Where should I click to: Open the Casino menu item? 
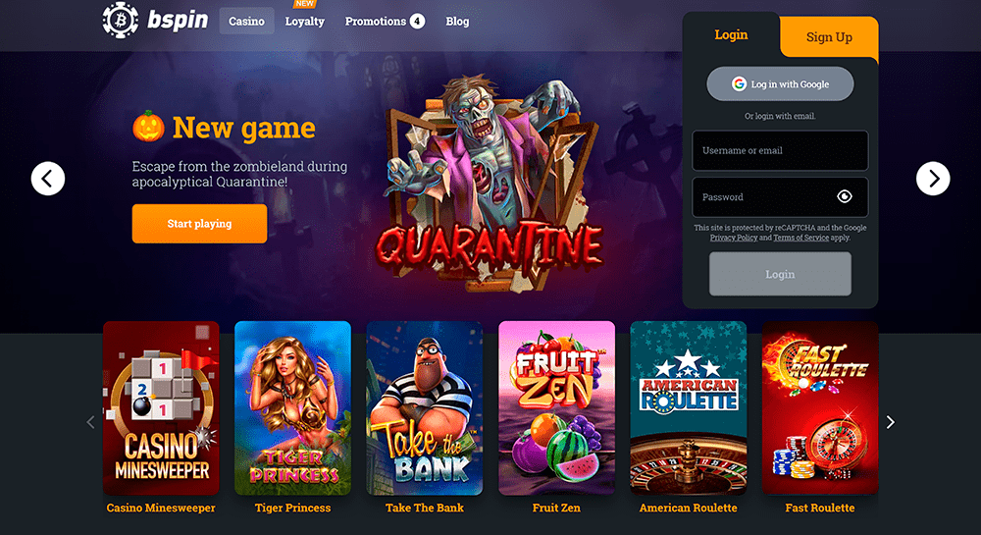click(x=246, y=22)
